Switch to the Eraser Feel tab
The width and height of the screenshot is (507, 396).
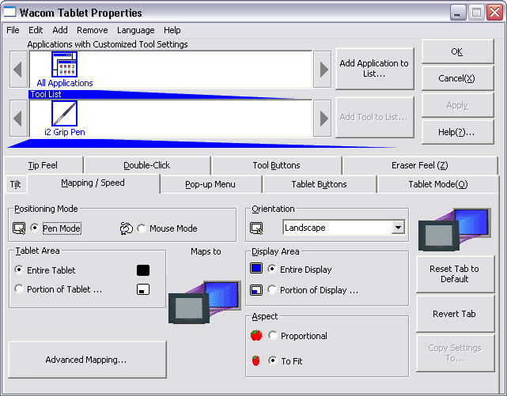click(x=420, y=165)
